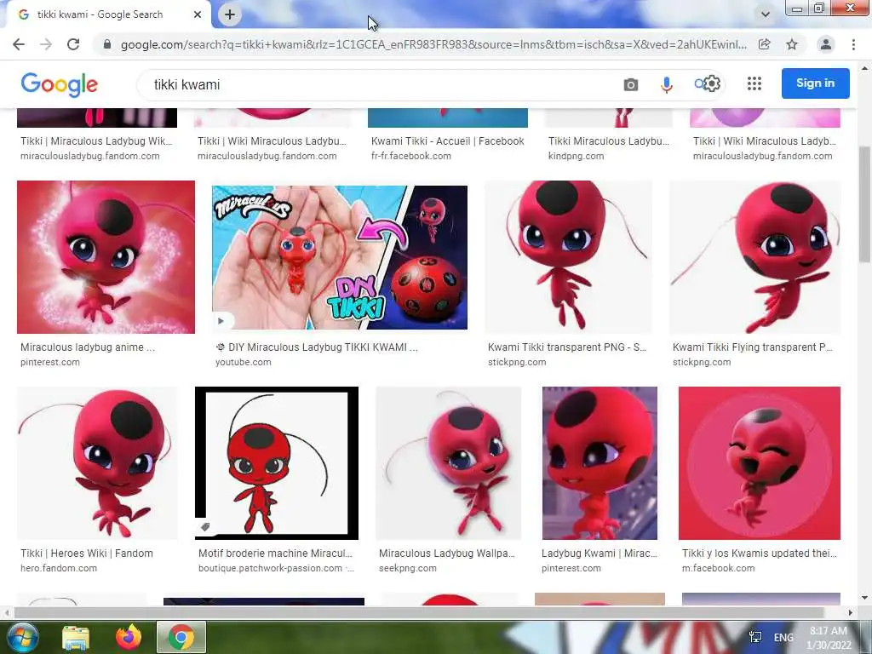Reload the page with the refresh icon

(73, 44)
